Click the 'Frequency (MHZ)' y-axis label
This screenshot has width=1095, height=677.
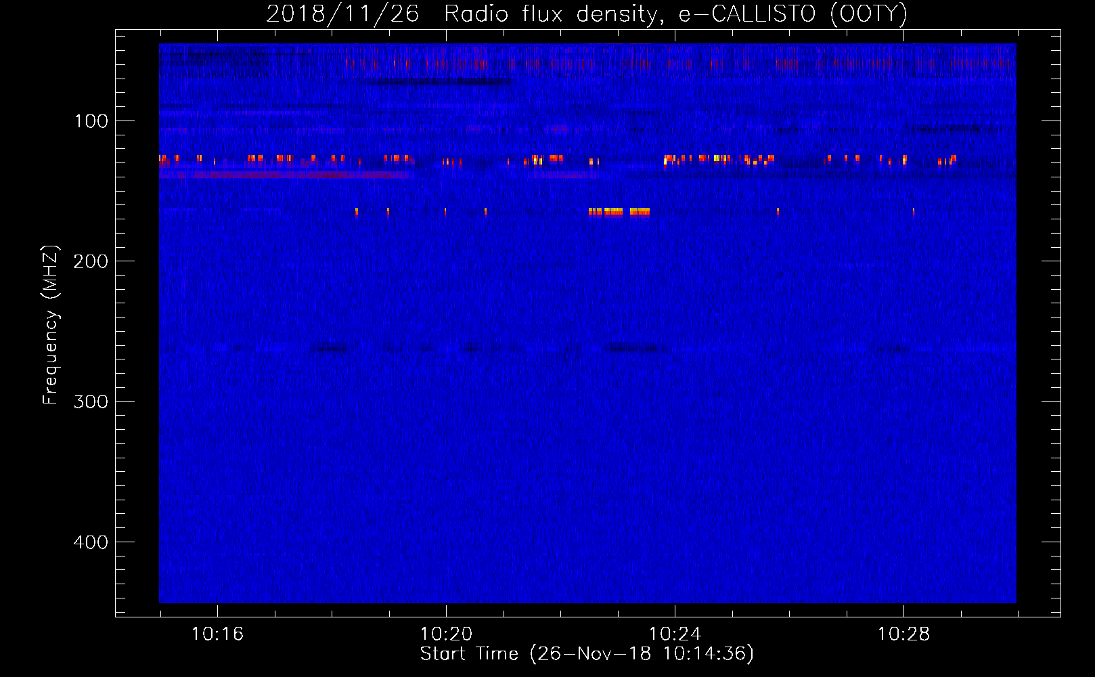[51, 325]
